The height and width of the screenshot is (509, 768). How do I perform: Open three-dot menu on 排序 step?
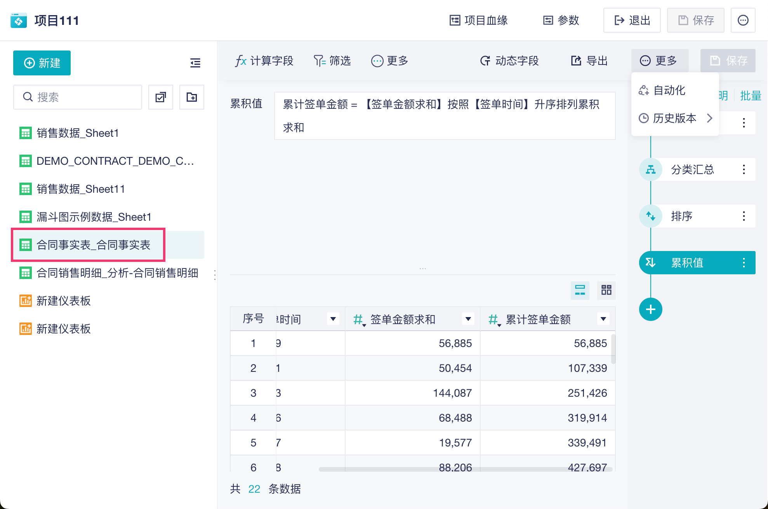point(744,216)
